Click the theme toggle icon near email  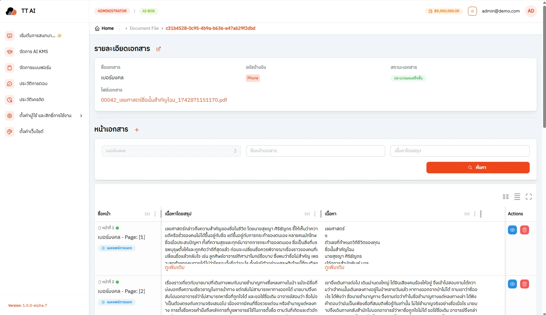472,11
